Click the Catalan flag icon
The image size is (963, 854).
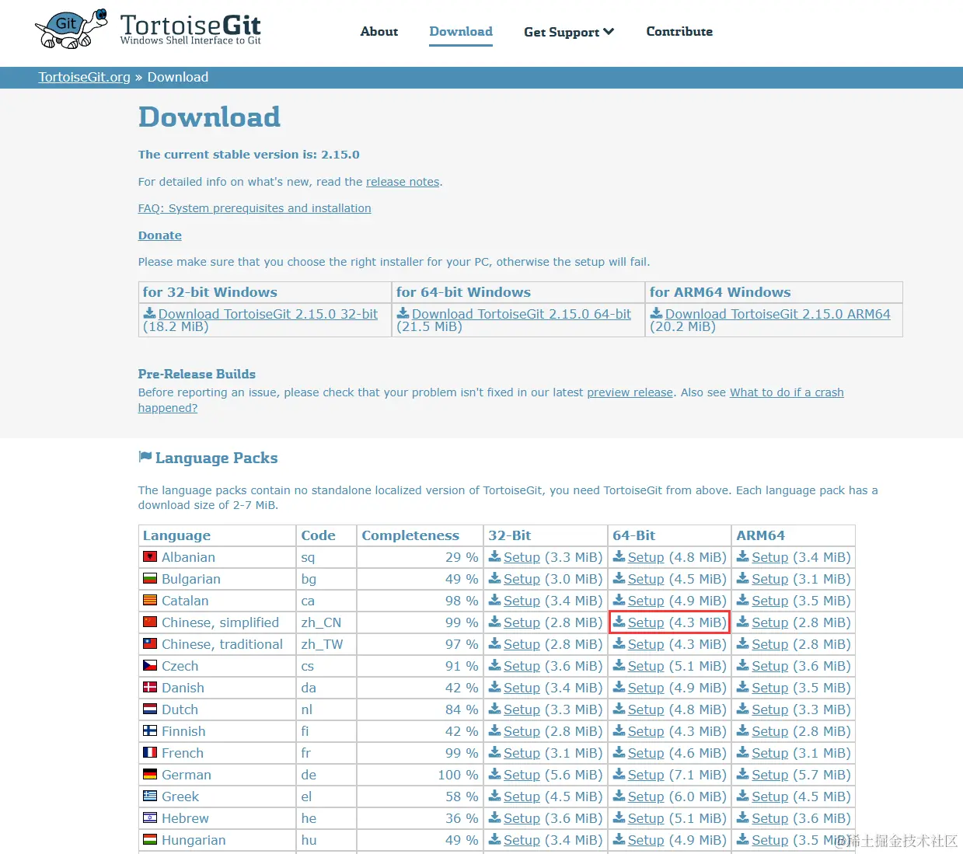pyautogui.click(x=150, y=600)
